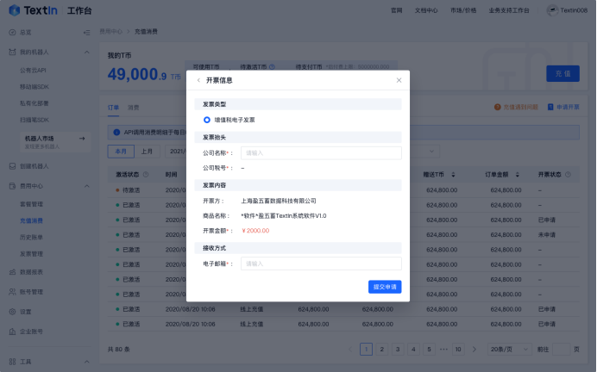This screenshot has height=372, width=597.
Task: Collapse the 工具 section chevron
Action: [x=87, y=362]
